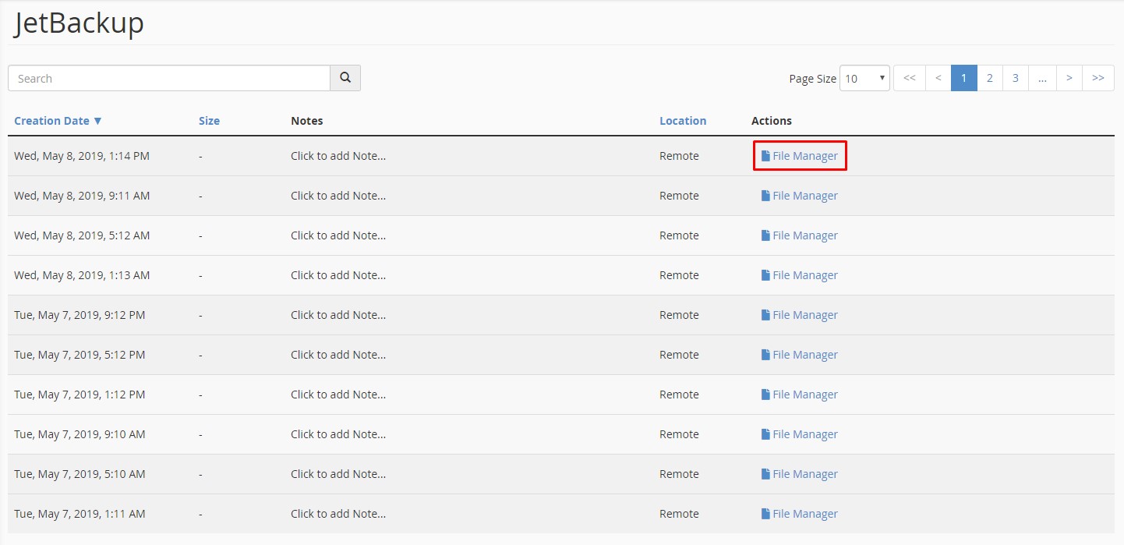Go to next page with > button
The image size is (1124, 545).
point(1069,78)
